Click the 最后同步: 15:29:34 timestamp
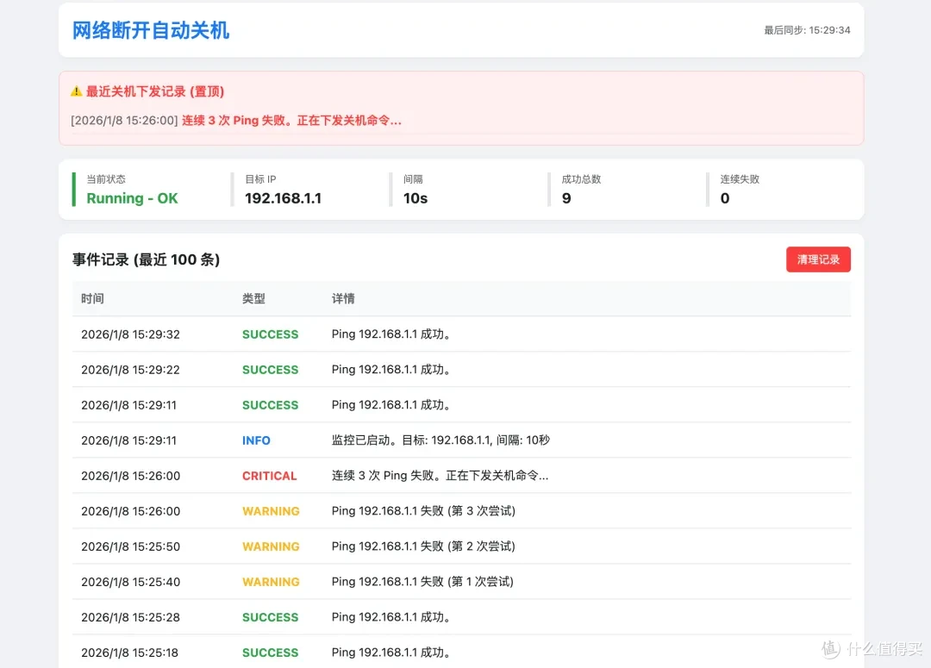Image resolution: width=931 pixels, height=668 pixels. point(807,30)
